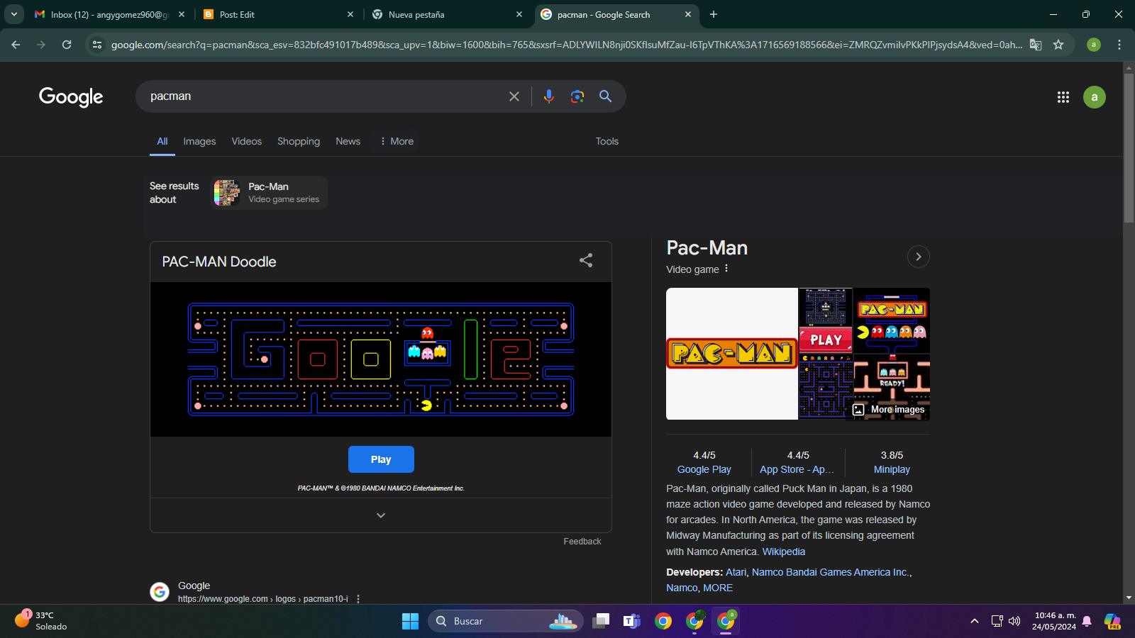Go to Google homepage via logo

[x=71, y=96]
